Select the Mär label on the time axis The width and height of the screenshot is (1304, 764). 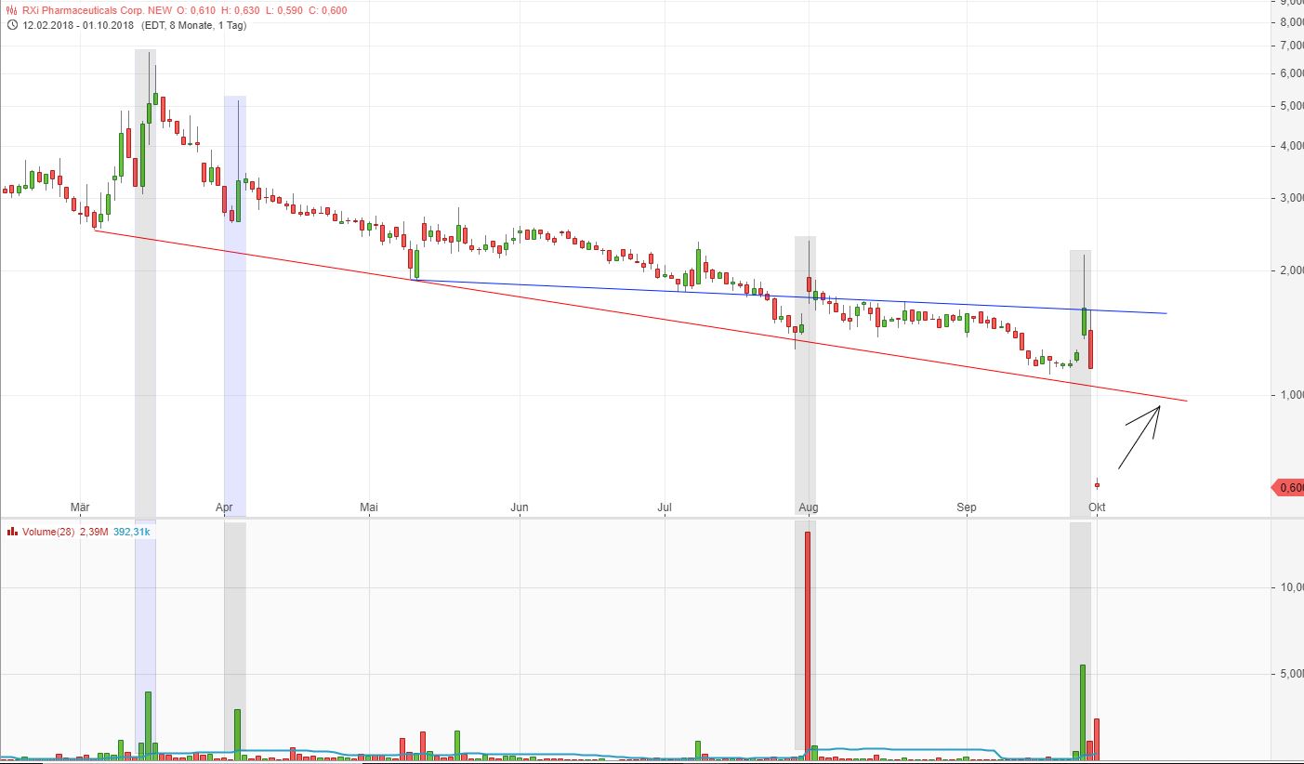coord(81,507)
